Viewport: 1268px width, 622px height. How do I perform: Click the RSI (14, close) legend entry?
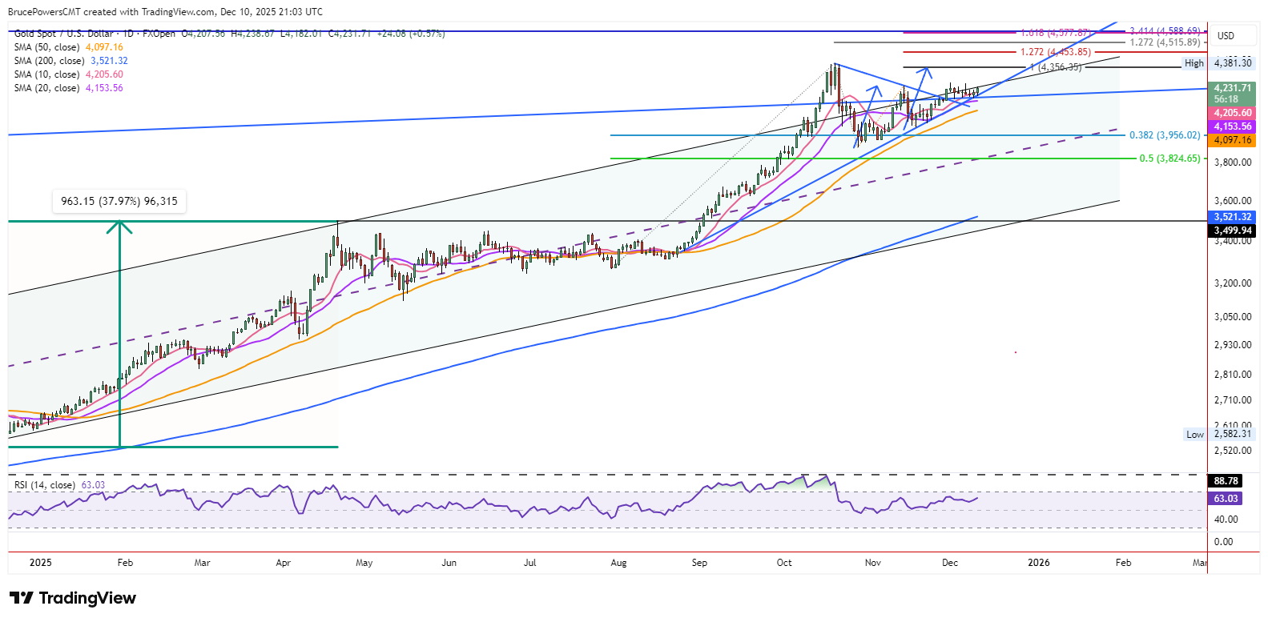pyautogui.click(x=60, y=485)
